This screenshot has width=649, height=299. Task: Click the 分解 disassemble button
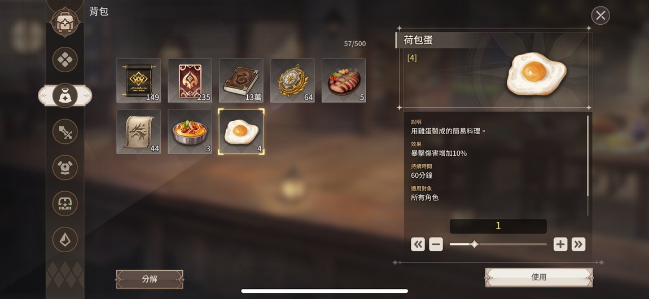click(150, 279)
